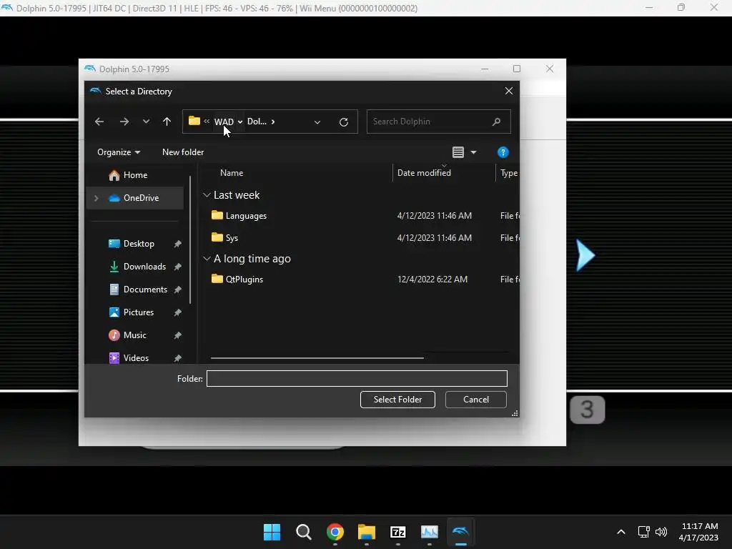Collapse the A long time ago group
The height and width of the screenshot is (549, 732).
click(207, 259)
